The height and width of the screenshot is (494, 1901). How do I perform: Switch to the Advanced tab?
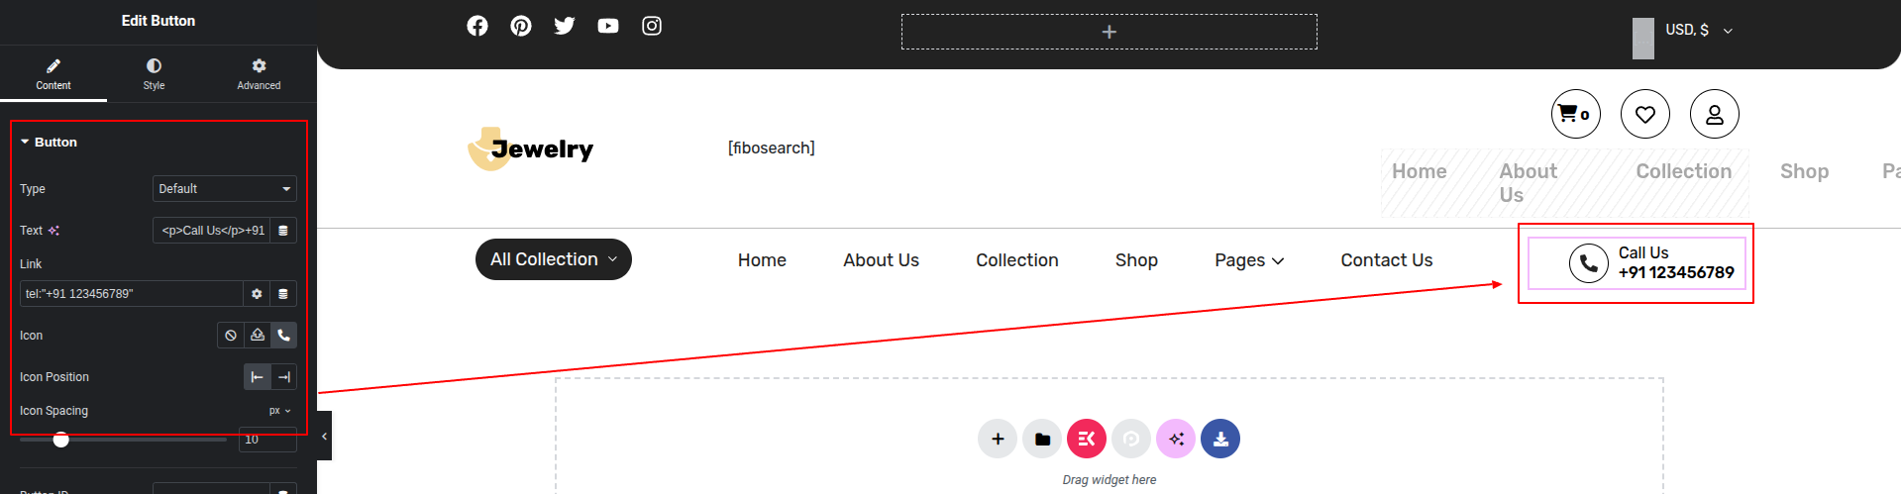[x=259, y=73]
